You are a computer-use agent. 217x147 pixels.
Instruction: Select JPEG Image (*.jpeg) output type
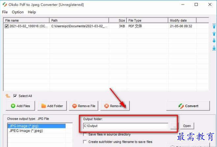tap(37, 131)
